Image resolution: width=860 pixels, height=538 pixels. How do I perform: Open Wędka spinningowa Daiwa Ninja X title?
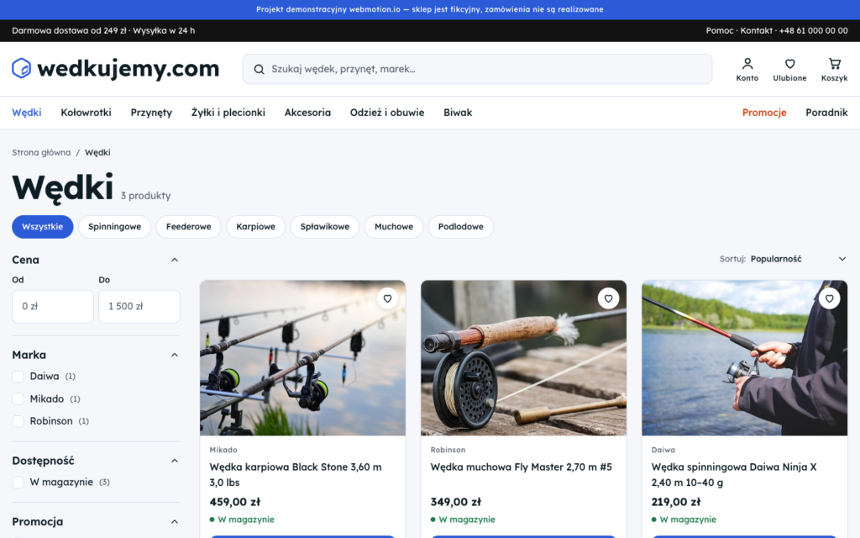(x=734, y=475)
